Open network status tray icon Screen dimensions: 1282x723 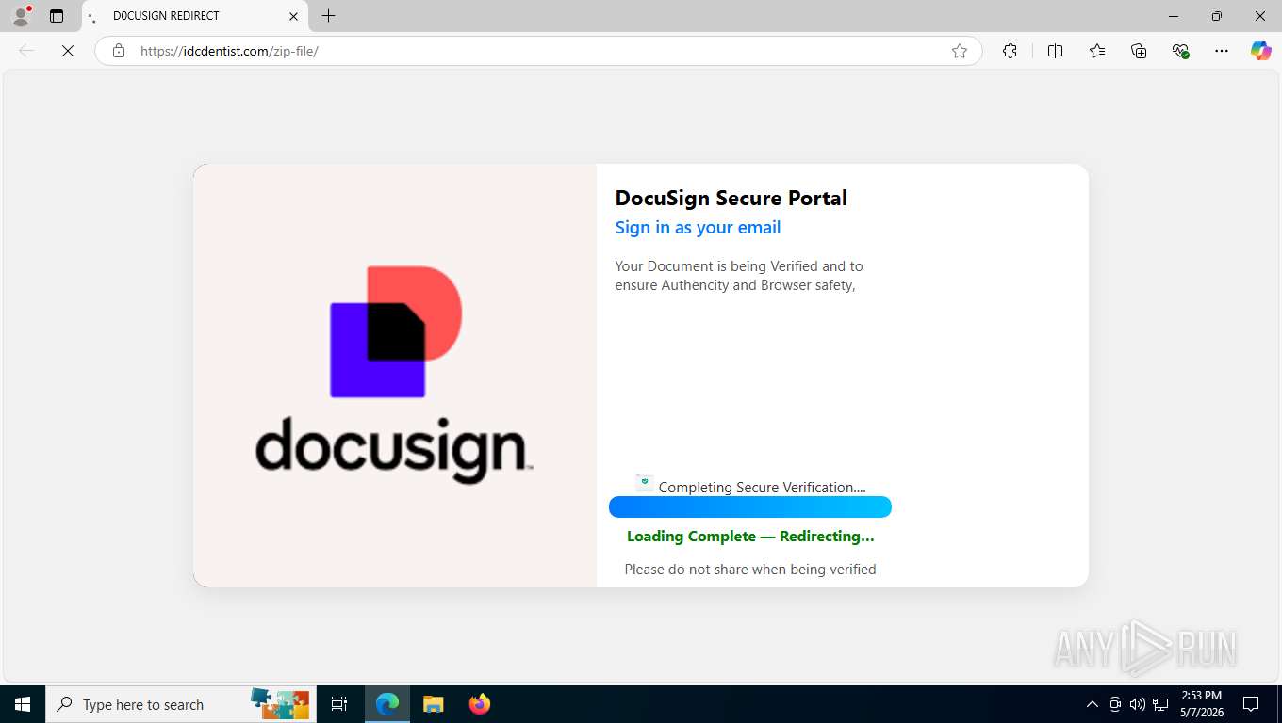[x=1160, y=704]
